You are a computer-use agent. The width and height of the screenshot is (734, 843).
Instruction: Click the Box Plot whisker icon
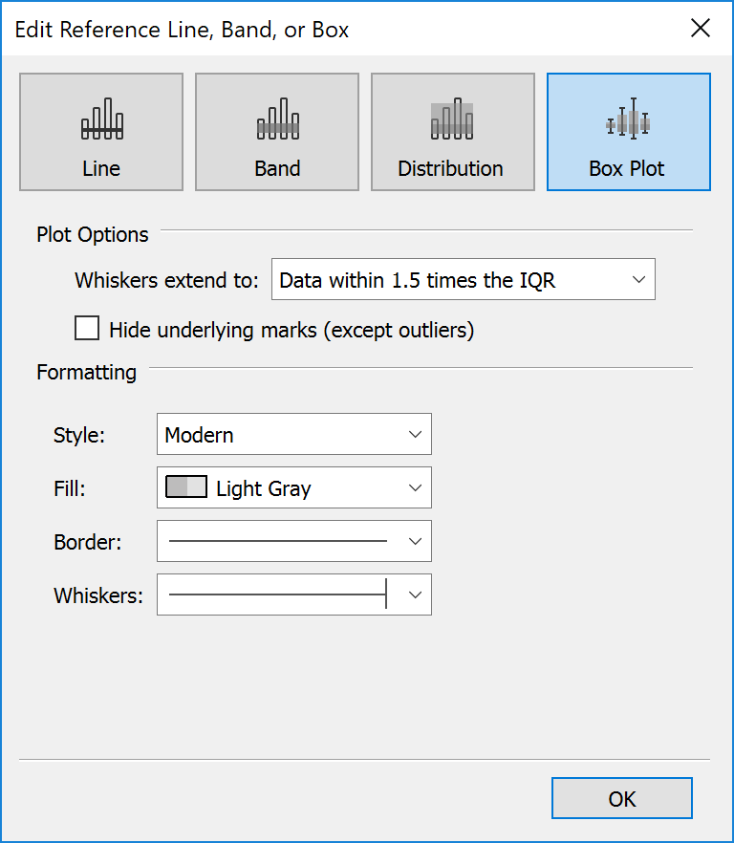coord(628,119)
